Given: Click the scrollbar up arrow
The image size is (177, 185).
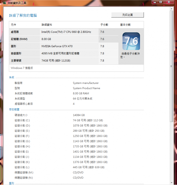Looking at the screenshot, I should coord(171,9).
